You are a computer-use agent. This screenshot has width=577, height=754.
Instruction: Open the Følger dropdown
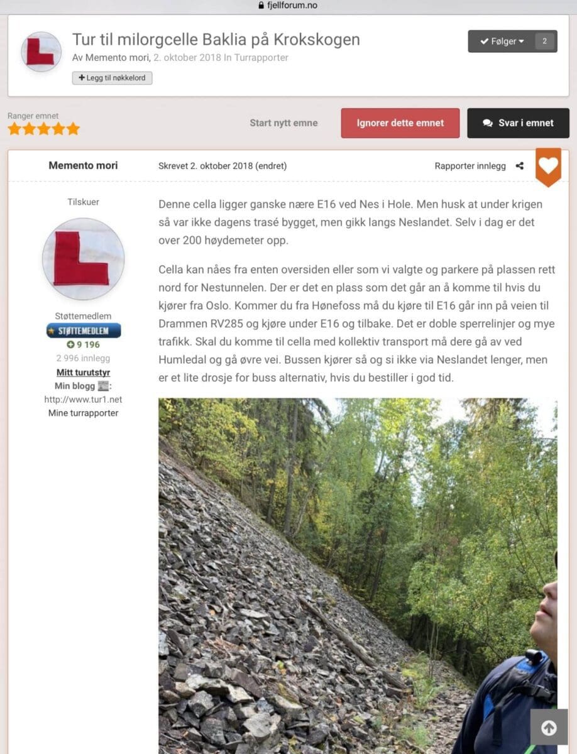coord(502,41)
